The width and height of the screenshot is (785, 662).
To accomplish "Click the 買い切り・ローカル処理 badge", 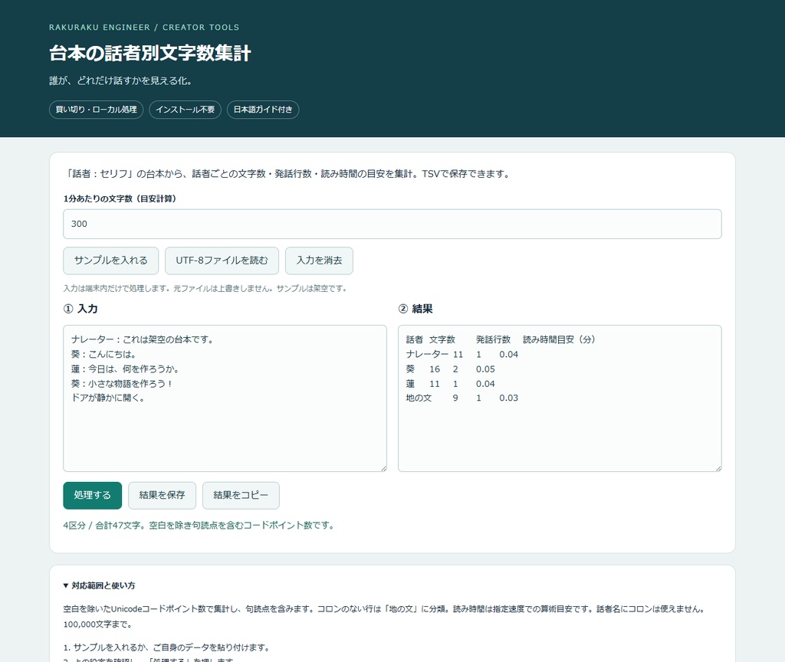I will point(96,110).
